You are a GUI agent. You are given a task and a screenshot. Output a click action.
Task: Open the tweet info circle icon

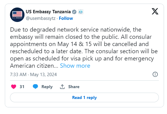click(x=155, y=74)
